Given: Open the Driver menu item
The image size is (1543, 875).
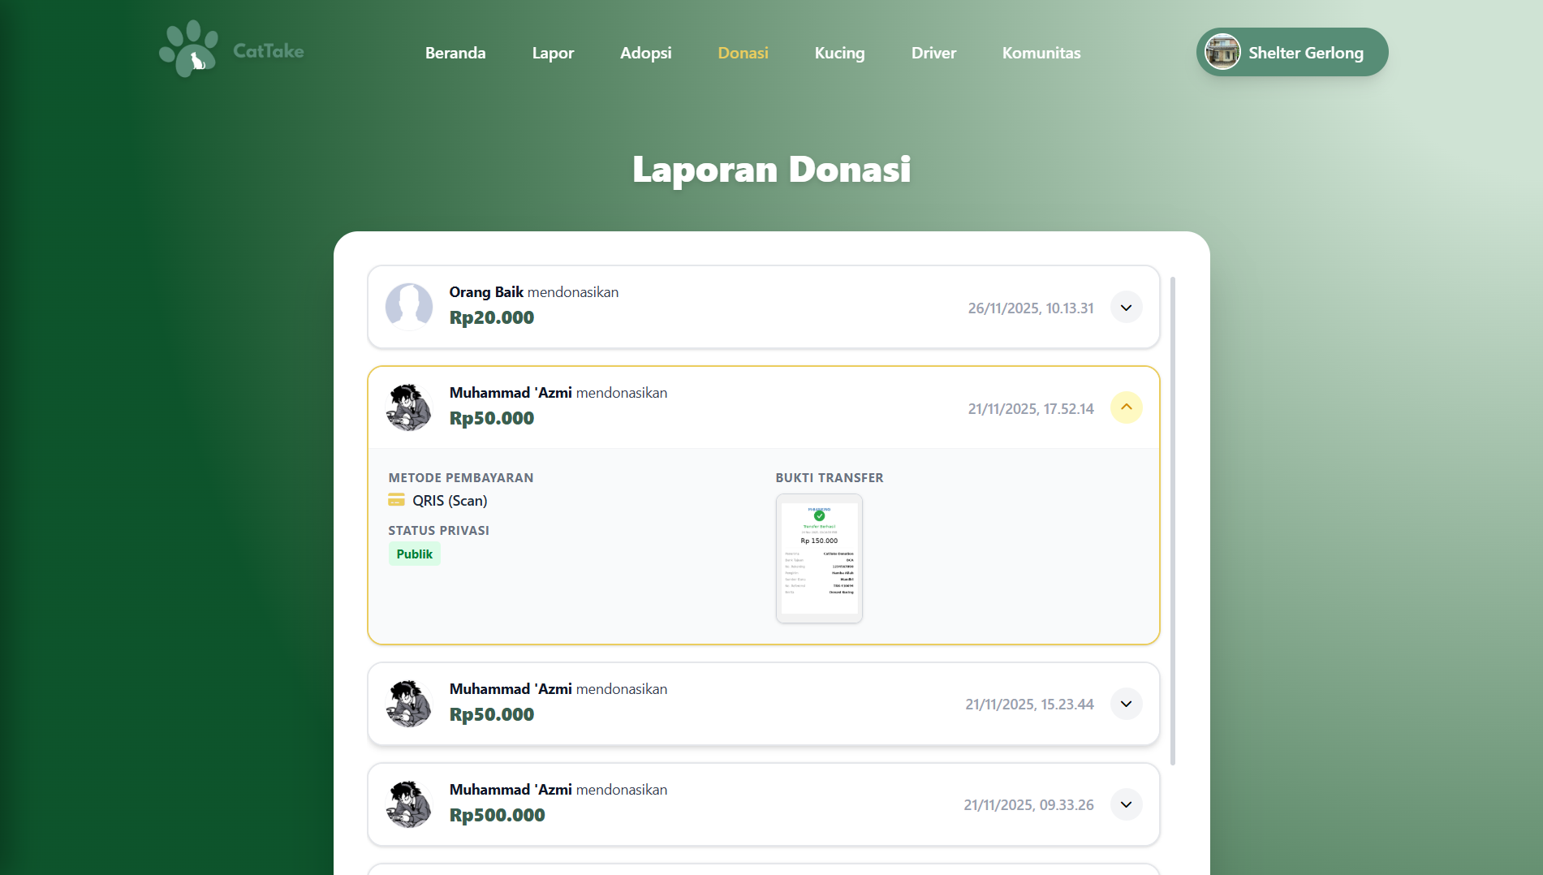Looking at the screenshot, I should [x=933, y=53].
